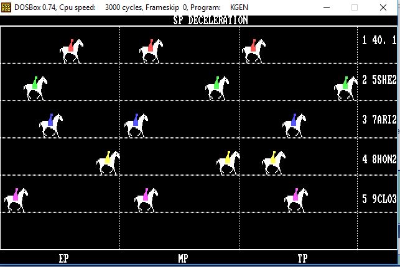Click the green-jockey horse in the EP column

tap(35, 88)
